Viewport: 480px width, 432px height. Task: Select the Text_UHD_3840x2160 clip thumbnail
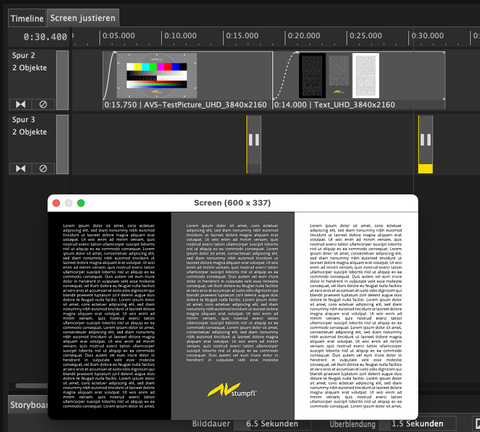339,75
